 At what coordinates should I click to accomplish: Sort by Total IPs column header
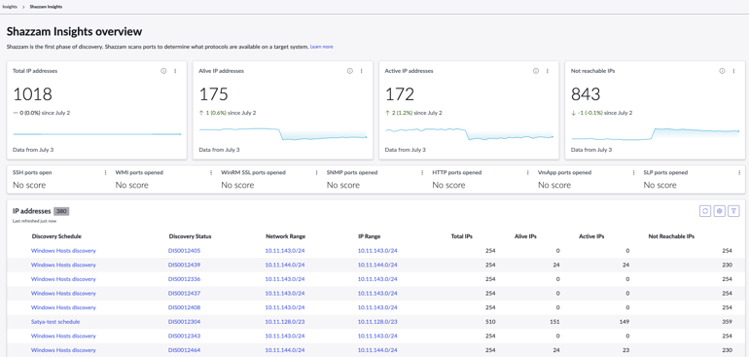point(461,236)
